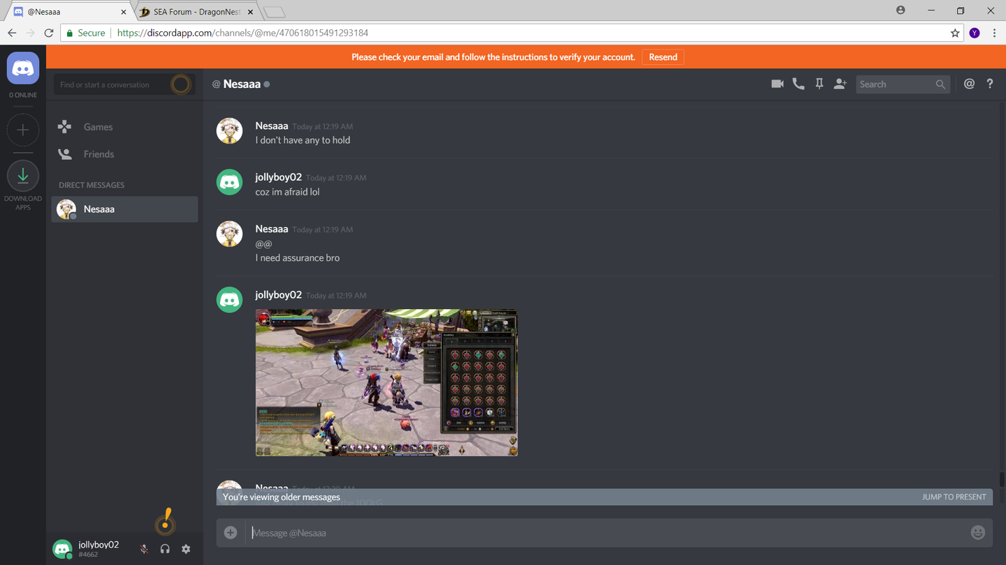Viewport: 1006px width, 565px height.
Task: Open the emoji picker
Action: pyautogui.click(x=978, y=532)
